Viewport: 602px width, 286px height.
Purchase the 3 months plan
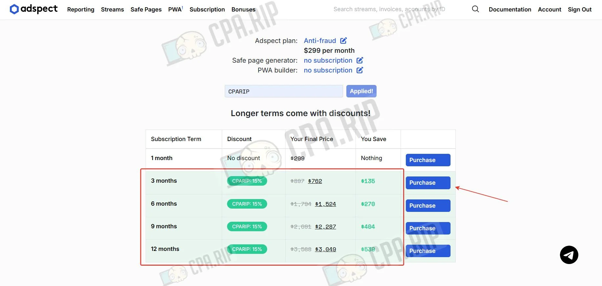tap(428, 183)
